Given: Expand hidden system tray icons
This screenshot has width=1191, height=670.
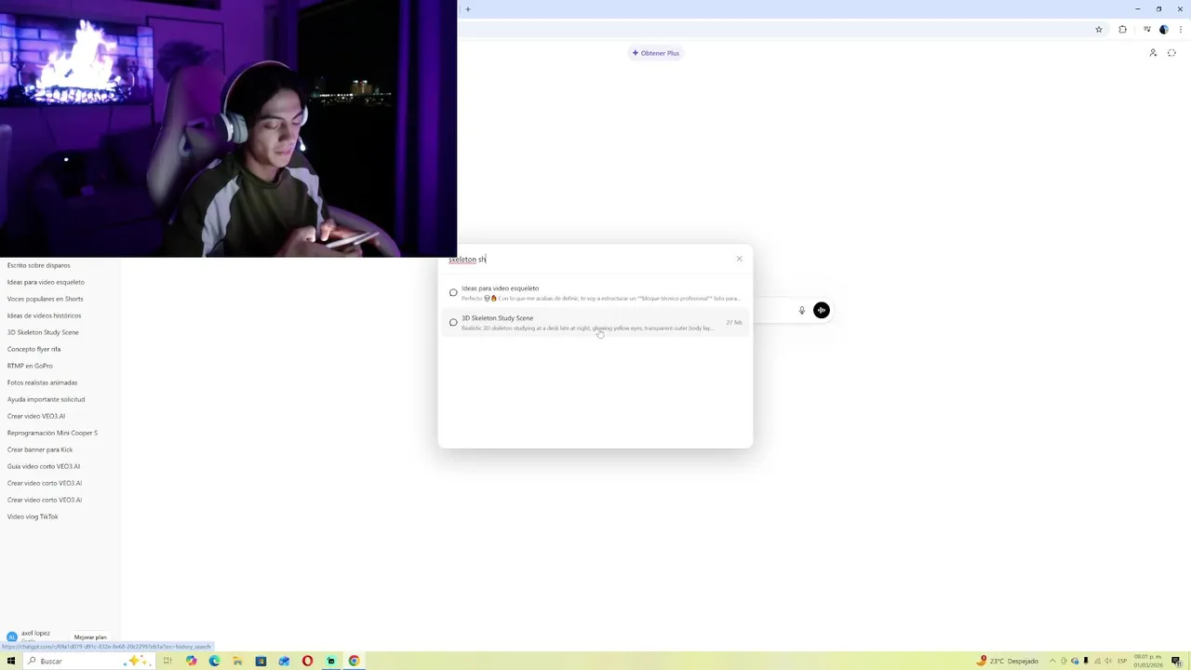Looking at the screenshot, I should pos(1053,661).
